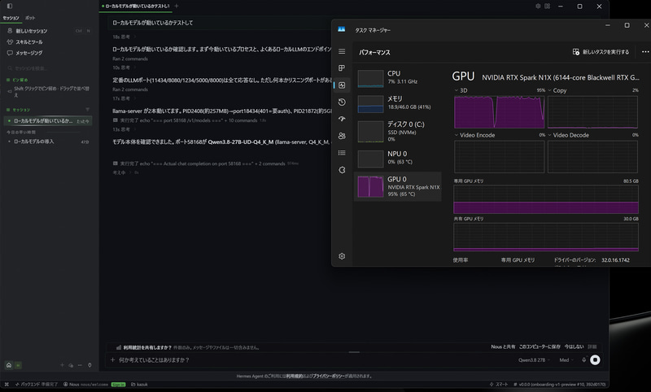Stop generation with the round stop button
Viewport: 651px width, 392px height.
(595, 360)
